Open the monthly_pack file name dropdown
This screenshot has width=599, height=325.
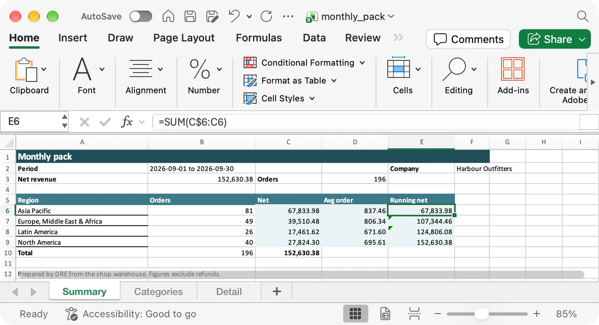coord(350,17)
